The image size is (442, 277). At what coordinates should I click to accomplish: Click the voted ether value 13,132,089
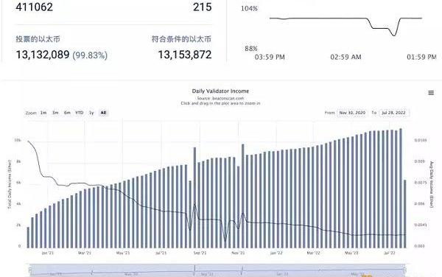coord(43,55)
